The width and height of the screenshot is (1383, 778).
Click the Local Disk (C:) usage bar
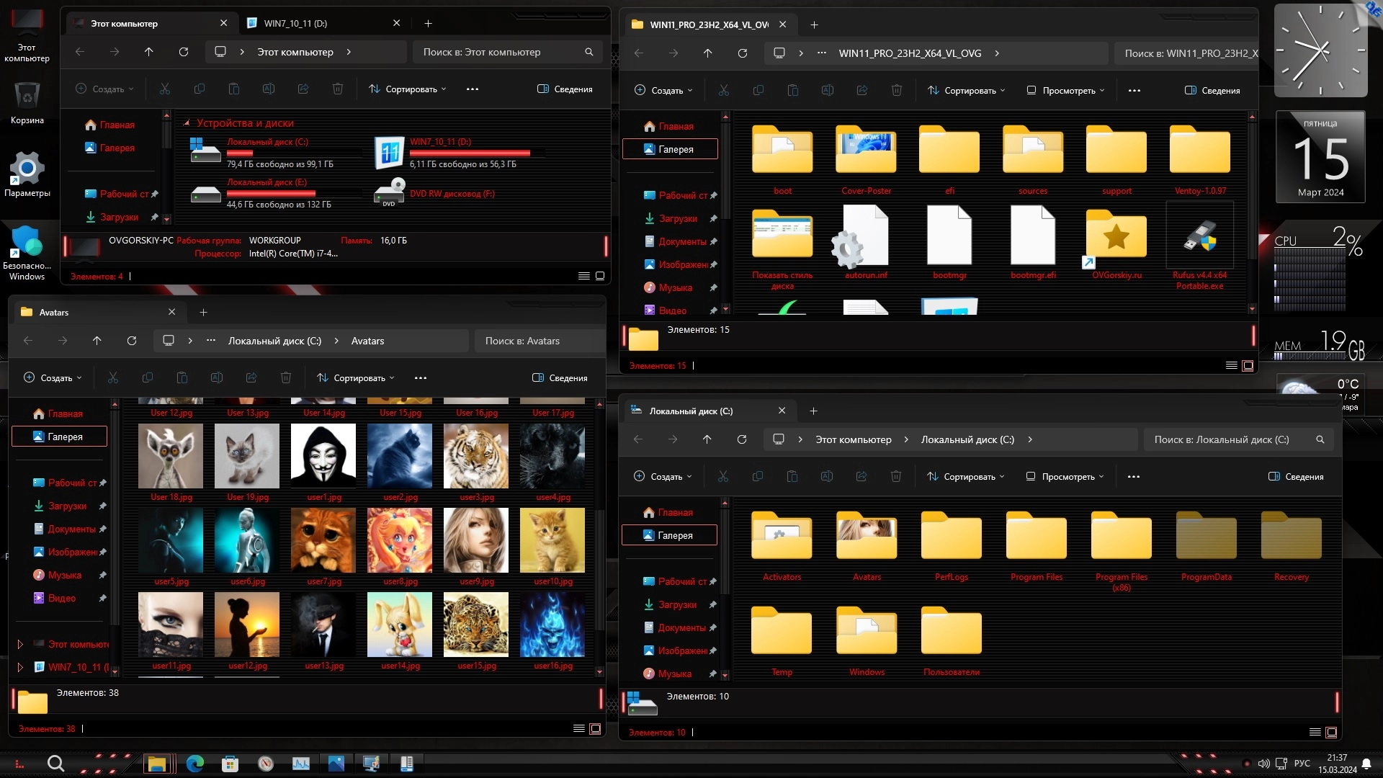click(239, 153)
